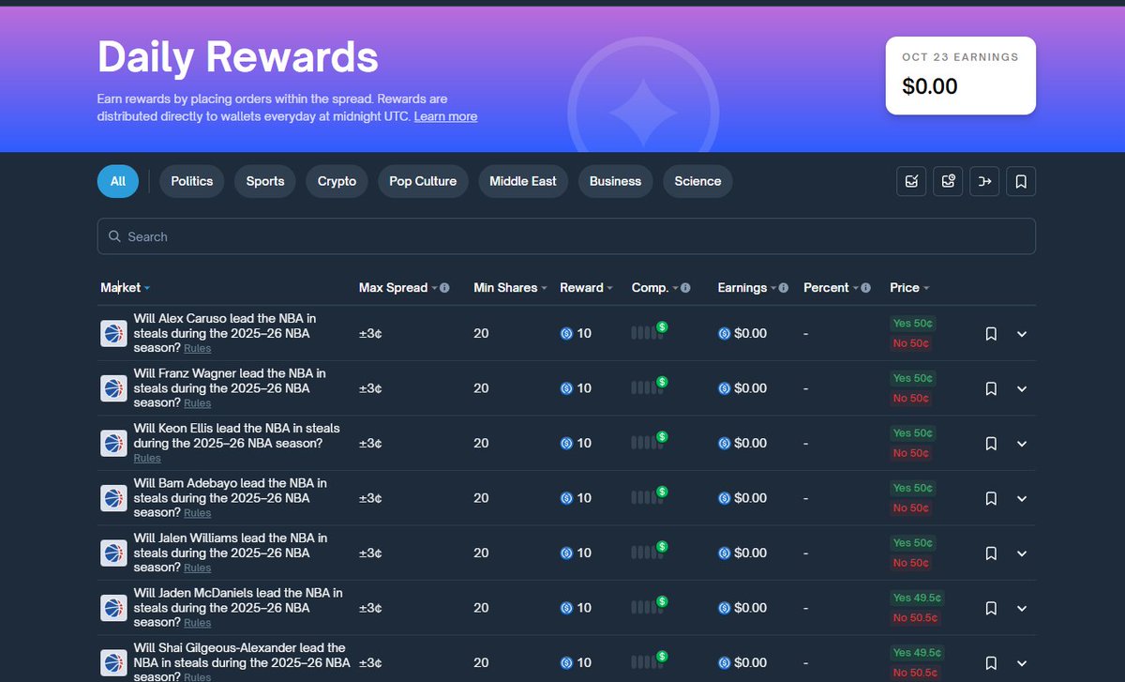
Task: Click competition bars in Bam Adebayo row
Action: (649, 496)
